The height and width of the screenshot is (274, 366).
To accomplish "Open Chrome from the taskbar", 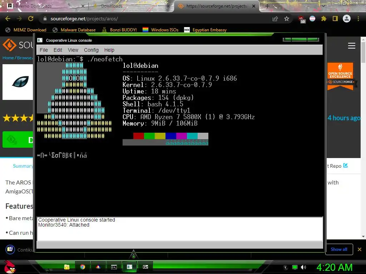I will [83, 267].
